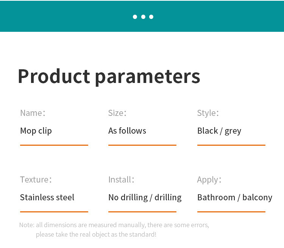Select the "Size:" label
Viewport: 284px width, 248px height.
[117, 113]
